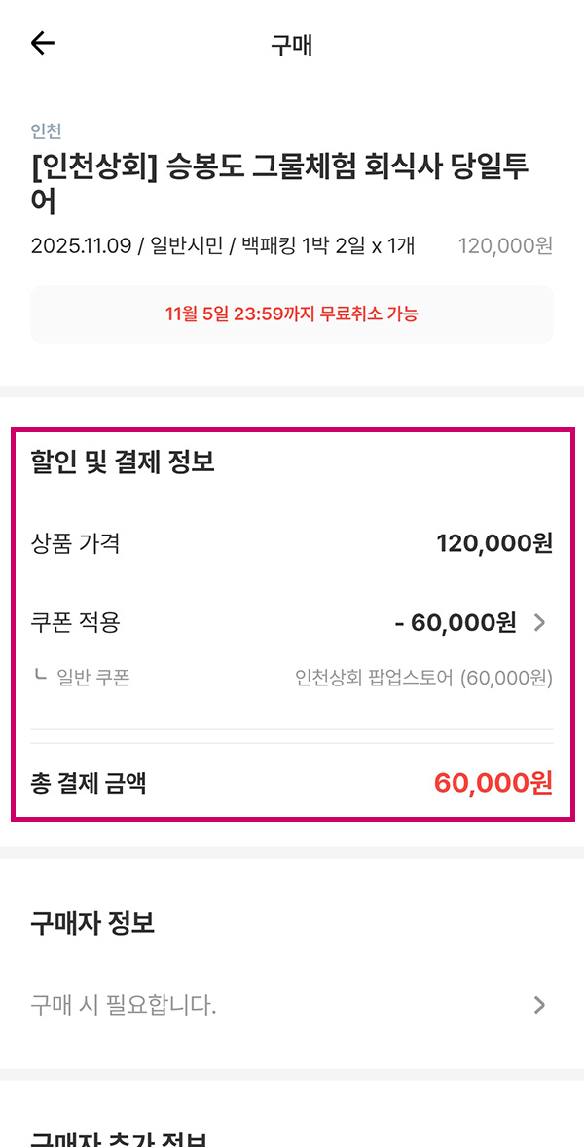
Task: Click the 구매 page title
Action: pos(292,45)
